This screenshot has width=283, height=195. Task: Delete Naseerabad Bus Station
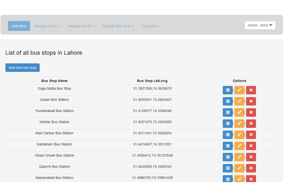pyautogui.click(x=251, y=179)
